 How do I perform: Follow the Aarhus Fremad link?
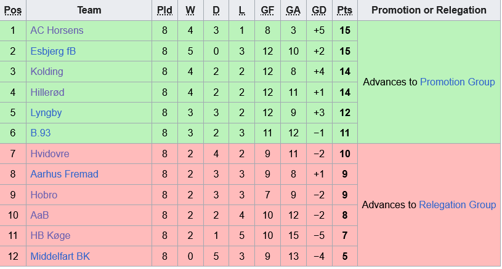tap(64, 174)
